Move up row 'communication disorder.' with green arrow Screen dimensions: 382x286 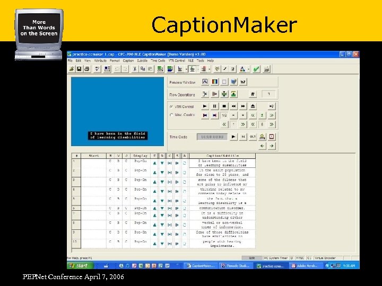[x=154, y=209]
